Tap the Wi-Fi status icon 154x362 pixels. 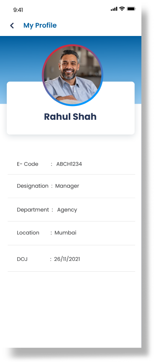(x=122, y=9)
